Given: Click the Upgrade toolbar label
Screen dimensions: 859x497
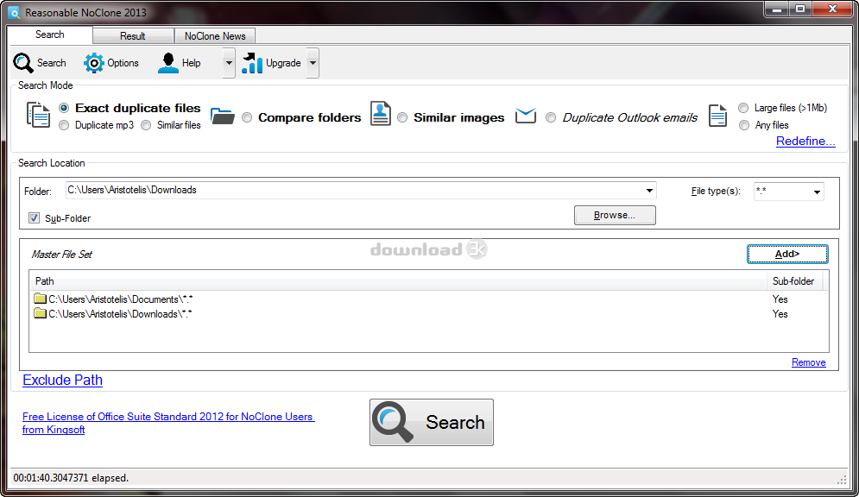Looking at the screenshot, I should 283,63.
